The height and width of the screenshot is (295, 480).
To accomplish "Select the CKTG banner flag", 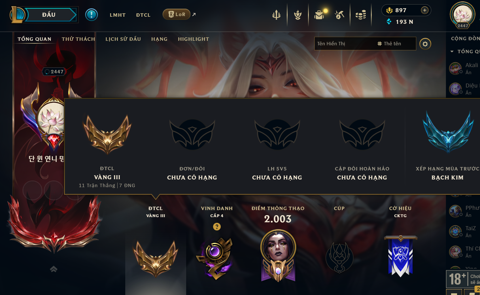I will point(400,256).
